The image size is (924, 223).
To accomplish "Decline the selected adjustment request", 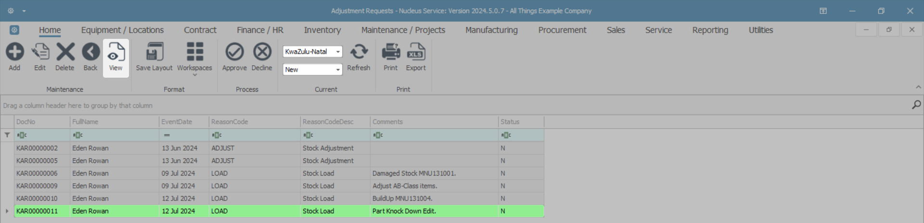I will coord(262,52).
